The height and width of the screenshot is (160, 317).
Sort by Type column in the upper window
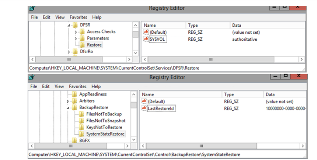click(x=193, y=25)
